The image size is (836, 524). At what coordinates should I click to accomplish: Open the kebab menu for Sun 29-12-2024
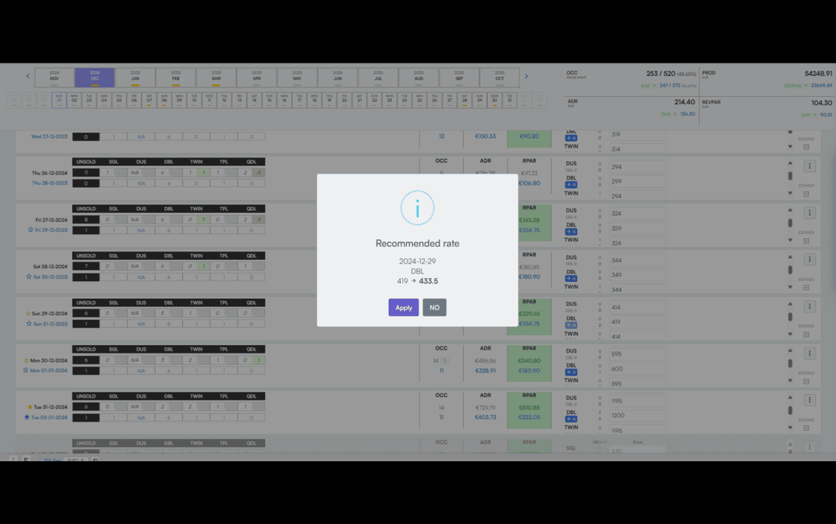809,306
